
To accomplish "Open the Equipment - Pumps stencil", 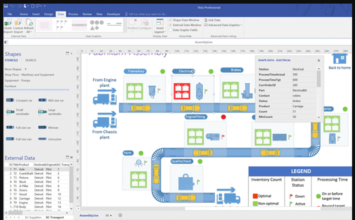I will 17,80.
